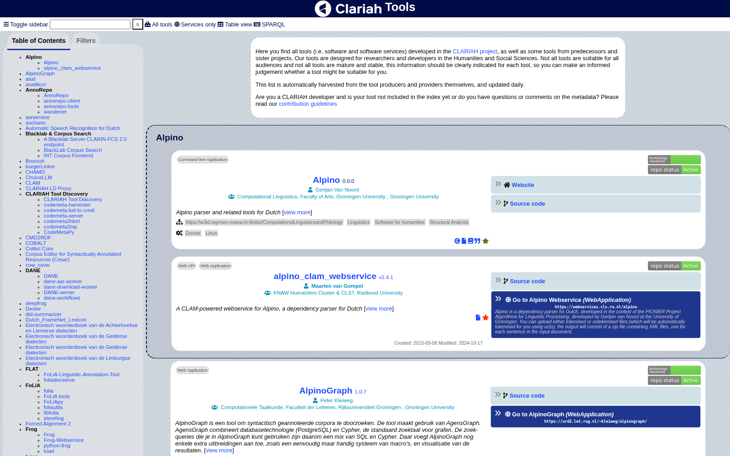The width and height of the screenshot is (730, 456).
Task: Click the branch icon beside Alpino Source code
Action: [506, 204]
